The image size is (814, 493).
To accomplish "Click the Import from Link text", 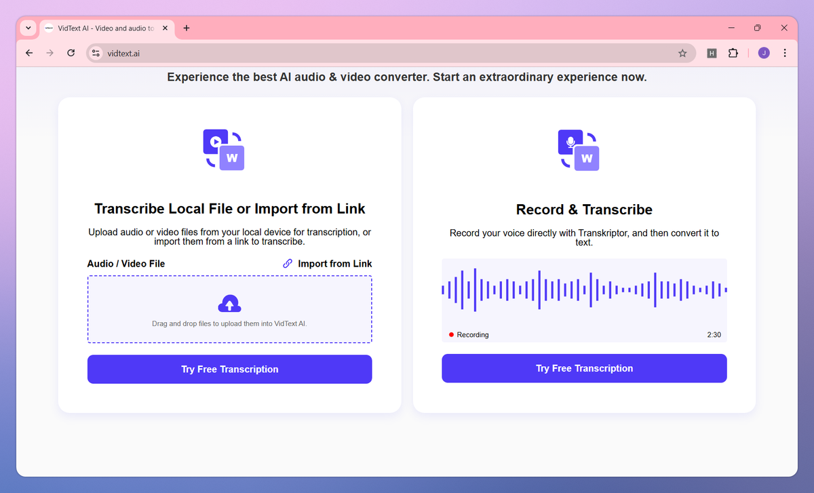I will pos(335,264).
